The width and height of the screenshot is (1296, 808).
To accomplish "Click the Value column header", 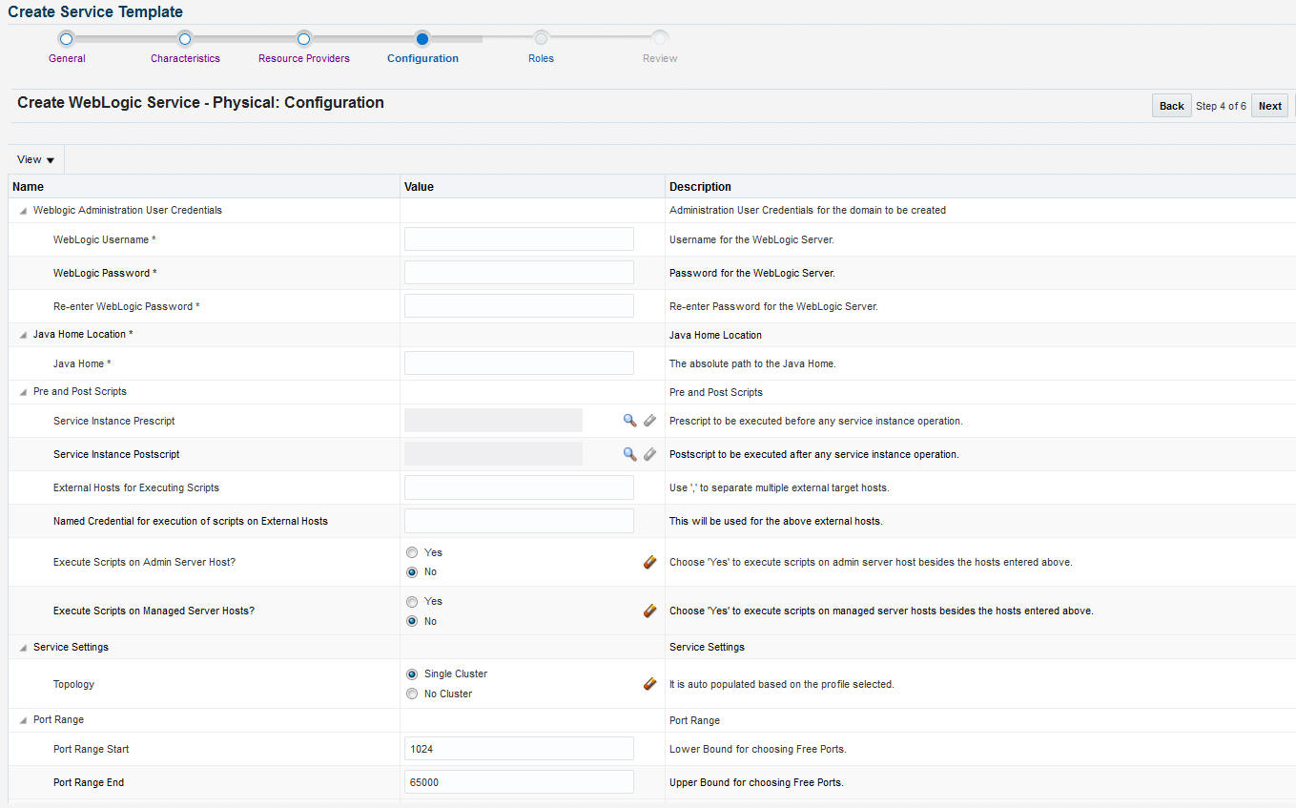I will pos(532,187).
